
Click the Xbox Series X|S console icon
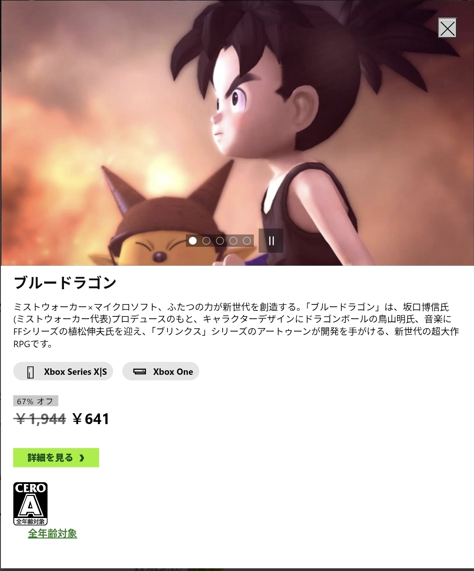(x=31, y=372)
